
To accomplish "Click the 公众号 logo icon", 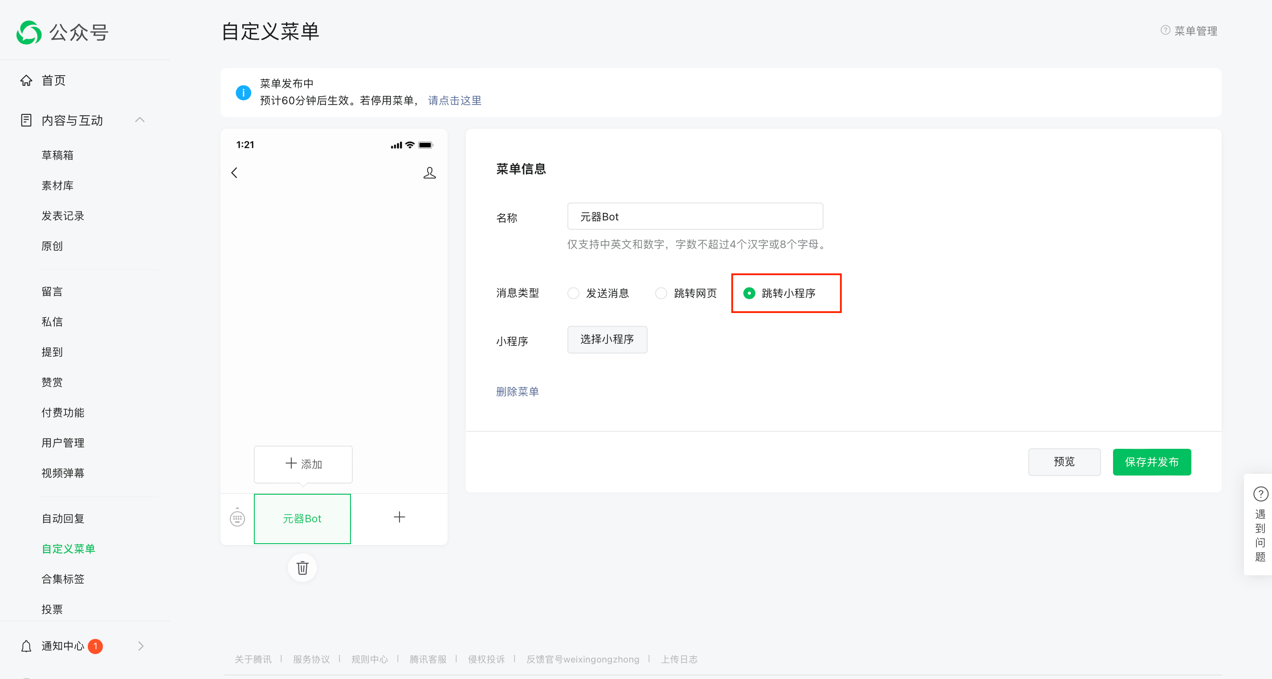I will (29, 33).
